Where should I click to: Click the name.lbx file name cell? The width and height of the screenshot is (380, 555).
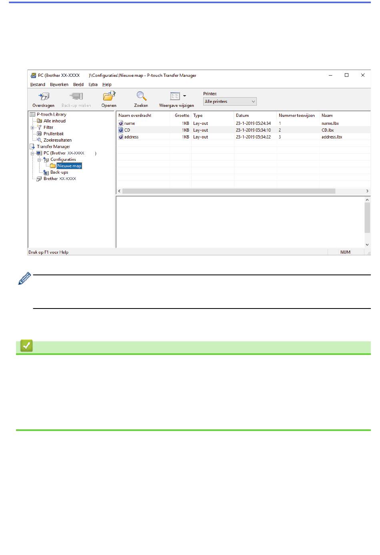coord(330,124)
